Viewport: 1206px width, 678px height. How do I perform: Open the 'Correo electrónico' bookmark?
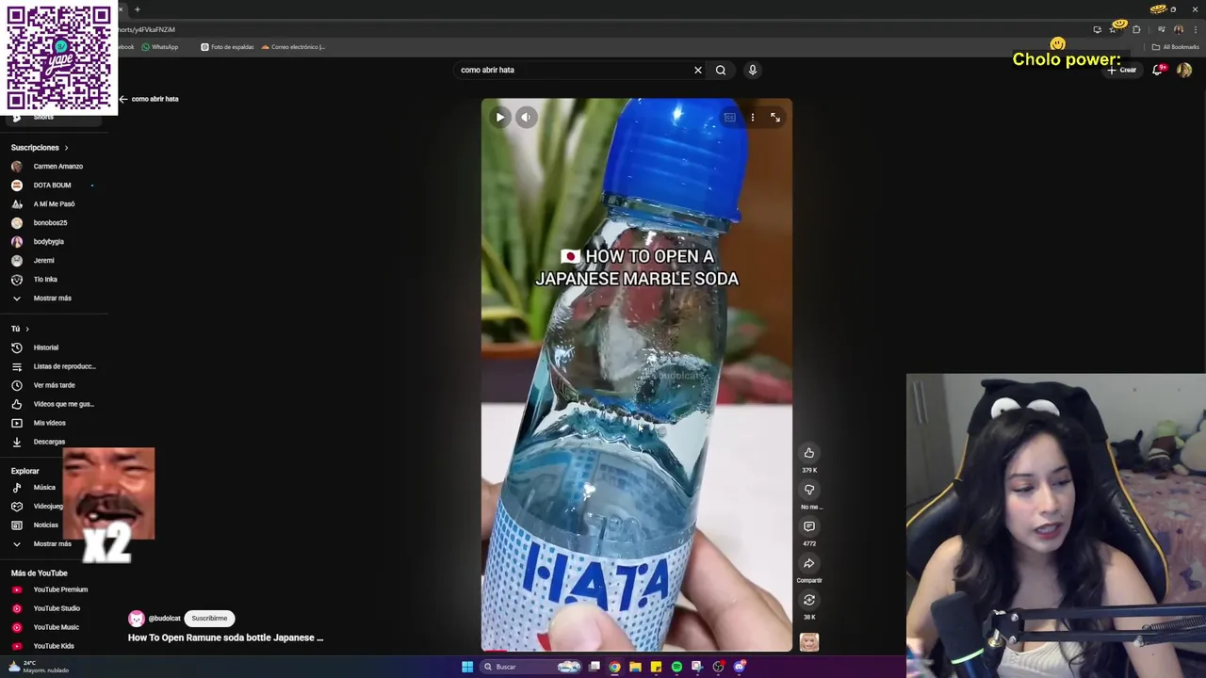point(293,47)
